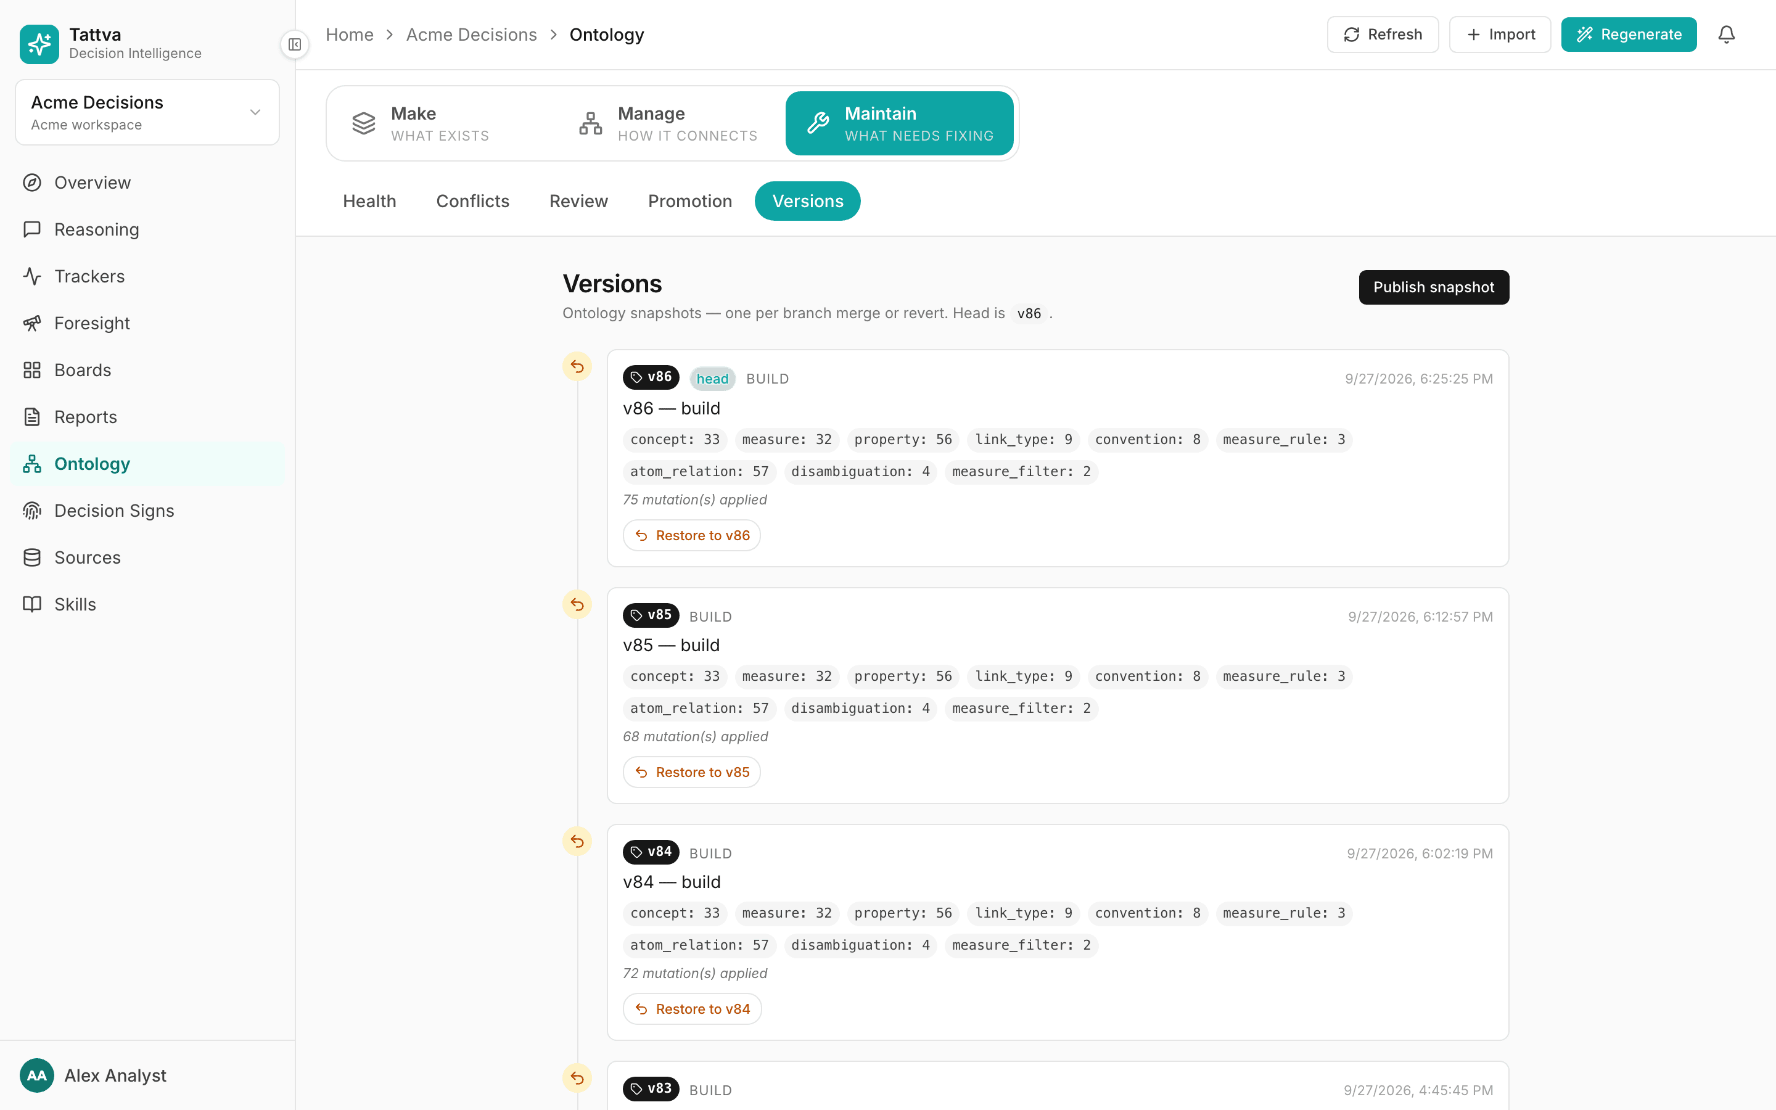Click the Regenerate button
The image size is (1776, 1110).
coord(1629,35)
